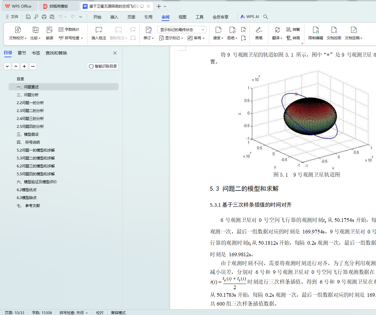Click 校对 in the status bar

coord(100,313)
